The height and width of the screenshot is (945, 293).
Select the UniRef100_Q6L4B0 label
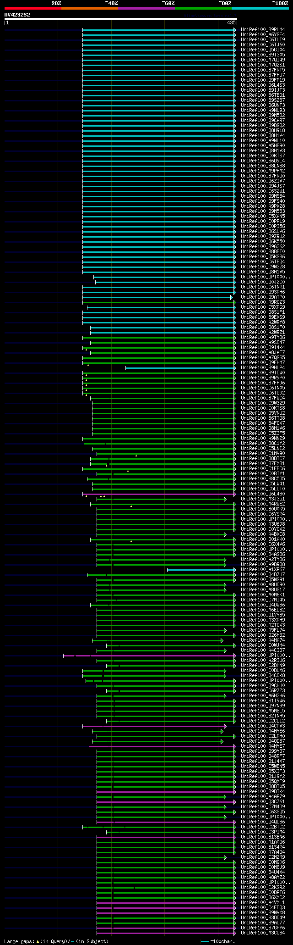(x=263, y=494)
